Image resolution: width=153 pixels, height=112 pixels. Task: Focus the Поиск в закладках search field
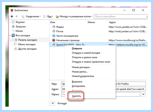pyautogui.click(x=121, y=17)
